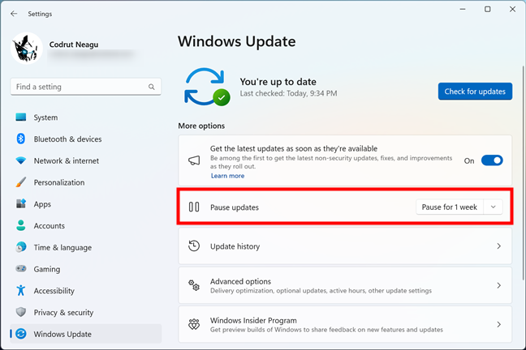Click the pause icon beside Pause updates

(x=194, y=207)
